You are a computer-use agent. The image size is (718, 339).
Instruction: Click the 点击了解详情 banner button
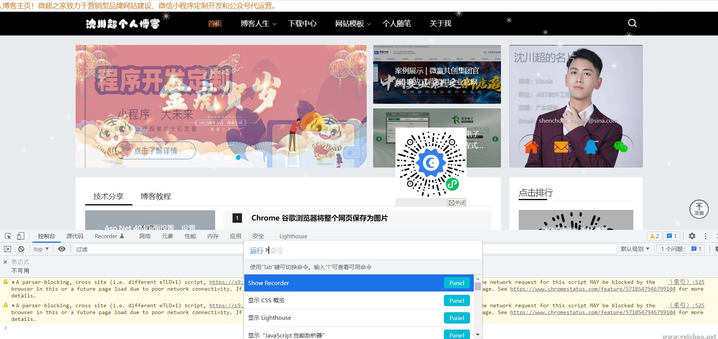point(156,151)
